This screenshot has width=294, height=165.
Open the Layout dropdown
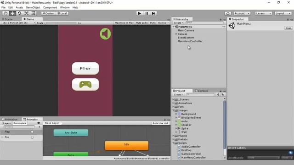[x=283, y=13]
